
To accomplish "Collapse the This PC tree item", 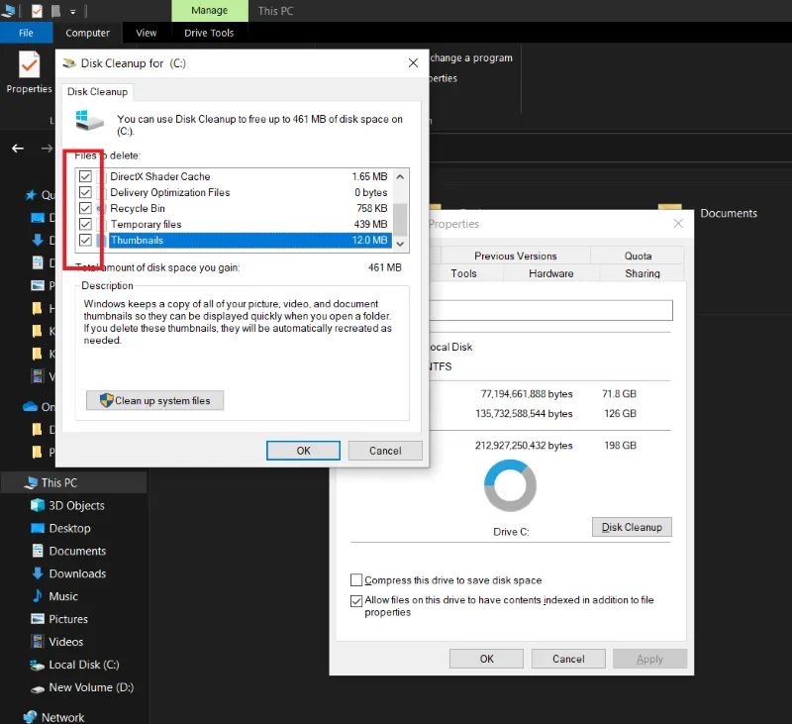I will [x=15, y=482].
